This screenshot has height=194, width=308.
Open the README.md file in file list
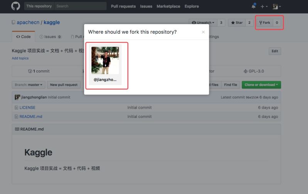pos(31,116)
